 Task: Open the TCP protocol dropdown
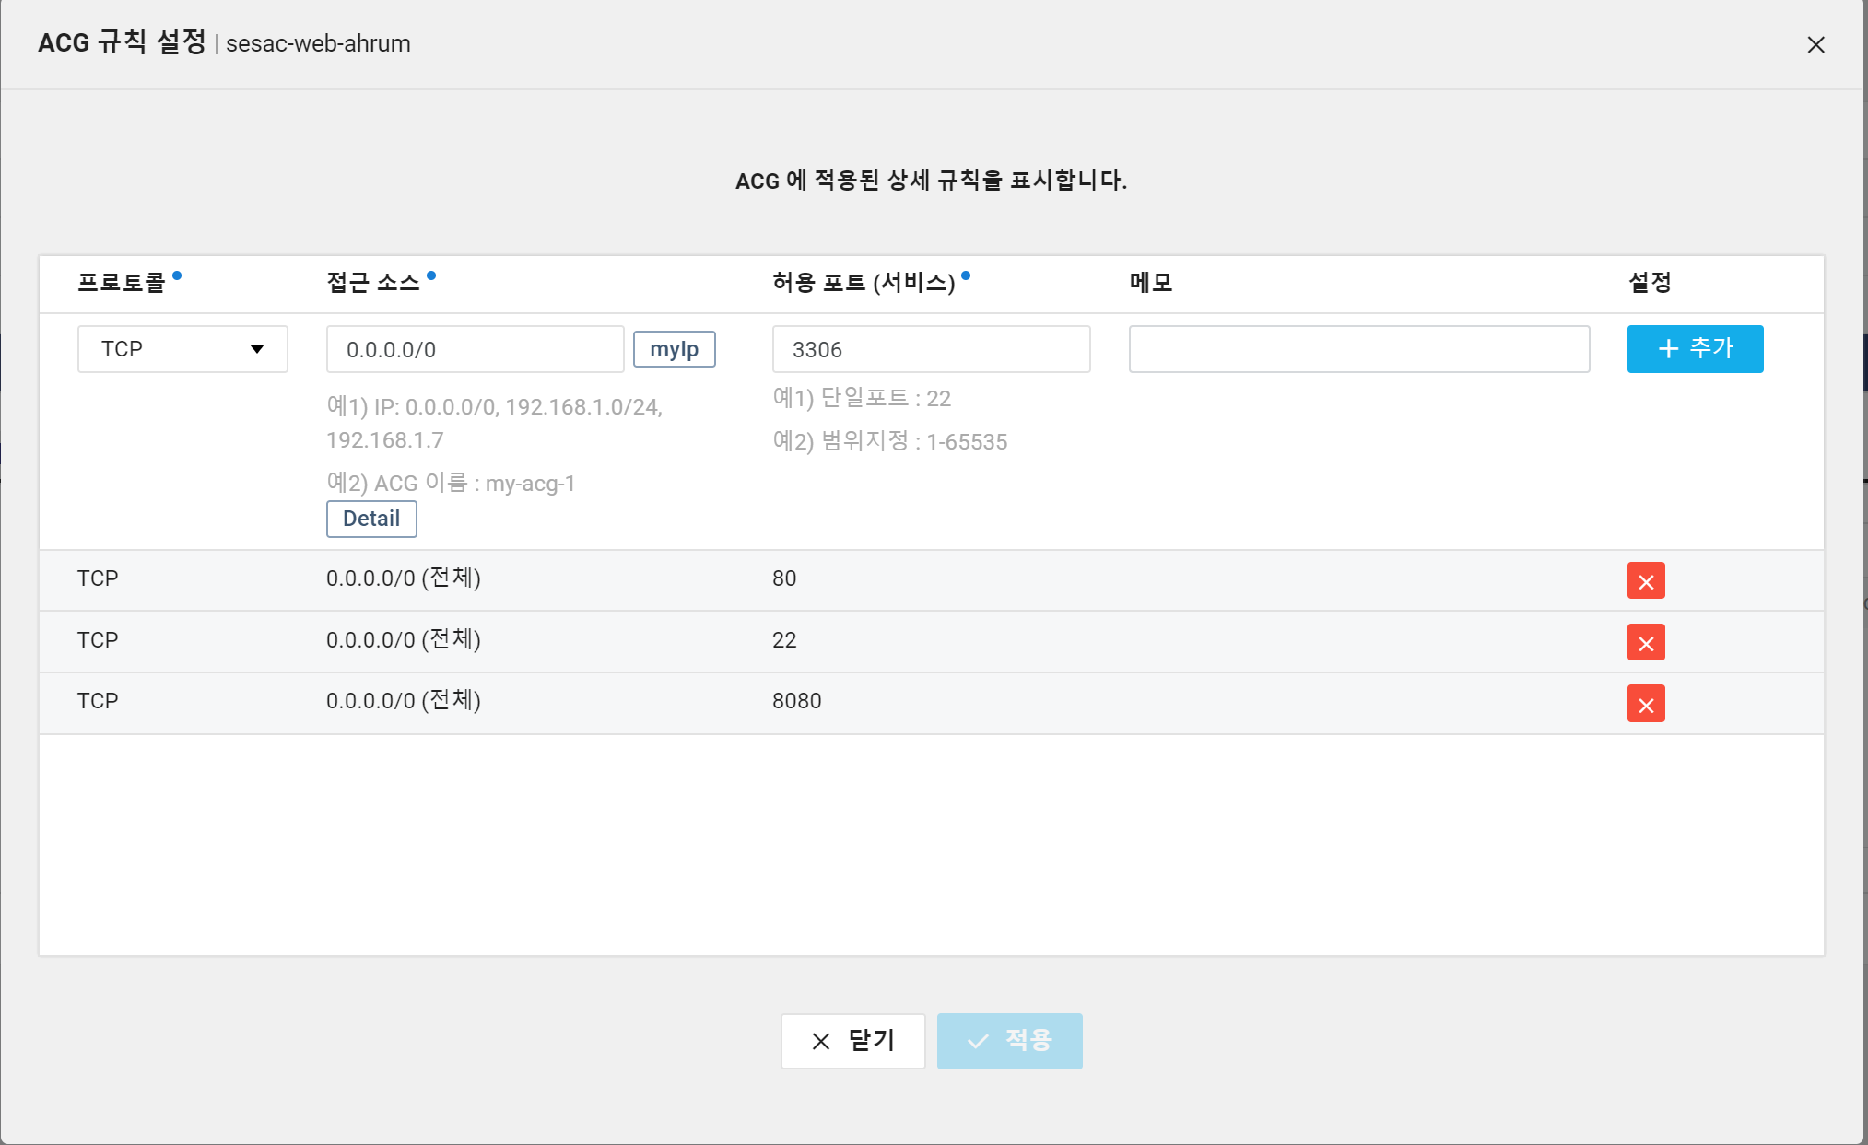point(182,349)
